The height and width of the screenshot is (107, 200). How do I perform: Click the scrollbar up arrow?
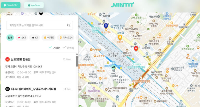tap(77, 54)
